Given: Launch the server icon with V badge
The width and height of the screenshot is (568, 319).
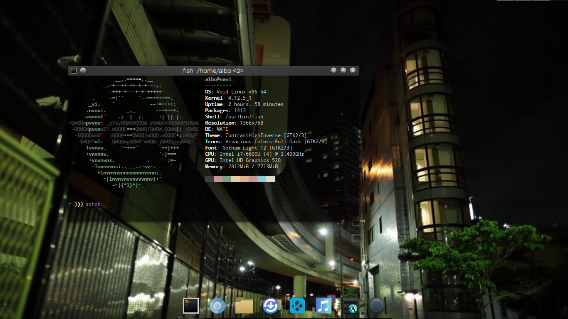Looking at the screenshot, I should pos(350,306).
